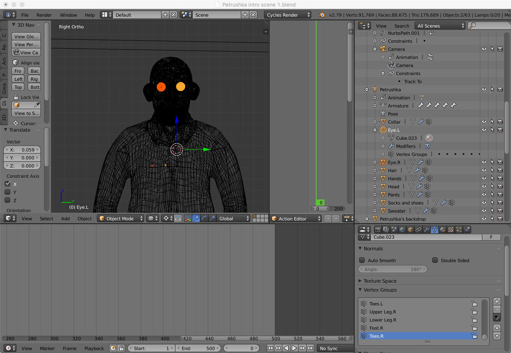511x353 pixels.
Task: Hide the Hair object via eye icon
Action: point(484,170)
